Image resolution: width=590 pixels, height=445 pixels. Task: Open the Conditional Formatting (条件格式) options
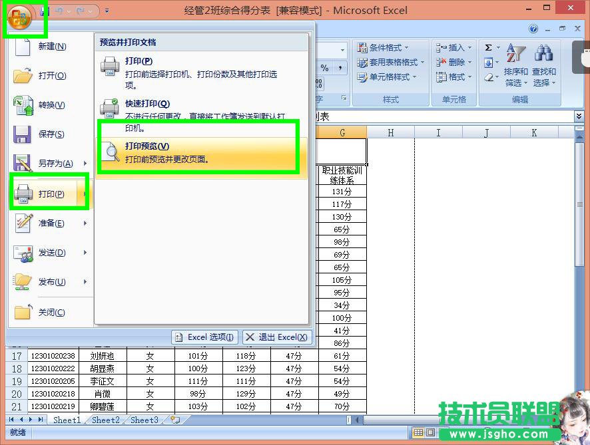(x=380, y=48)
